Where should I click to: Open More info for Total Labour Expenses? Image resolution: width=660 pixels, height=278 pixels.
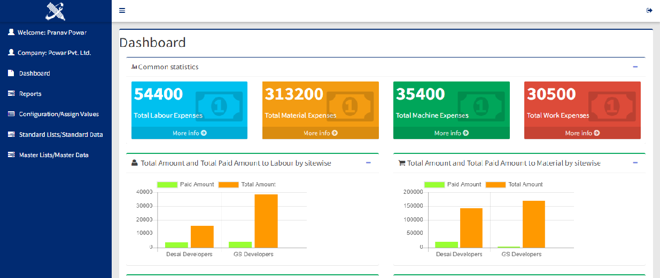(x=189, y=133)
